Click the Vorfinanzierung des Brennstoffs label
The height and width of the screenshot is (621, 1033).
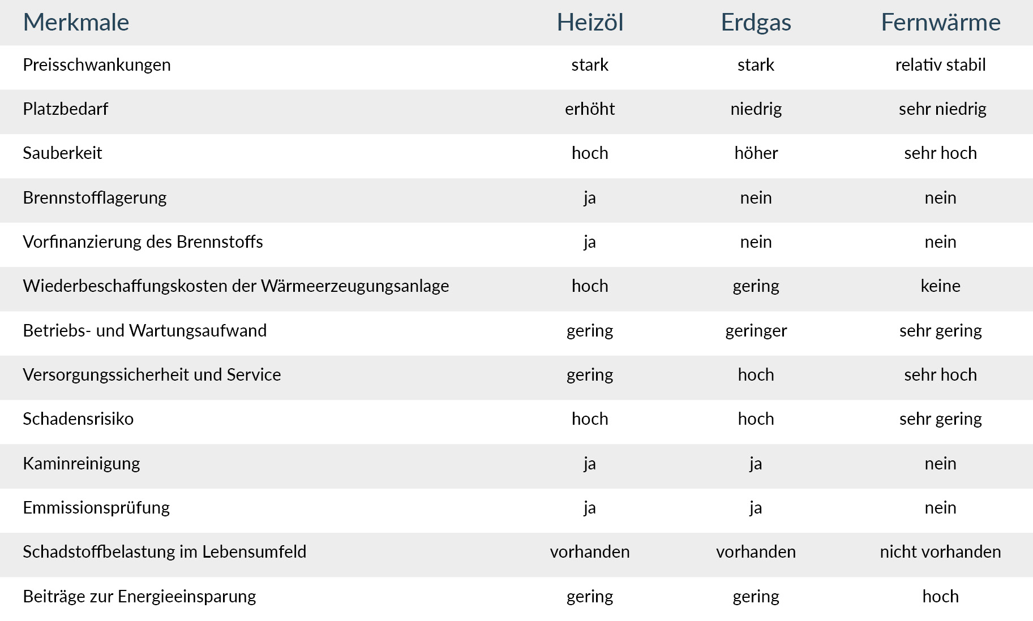[x=143, y=242]
